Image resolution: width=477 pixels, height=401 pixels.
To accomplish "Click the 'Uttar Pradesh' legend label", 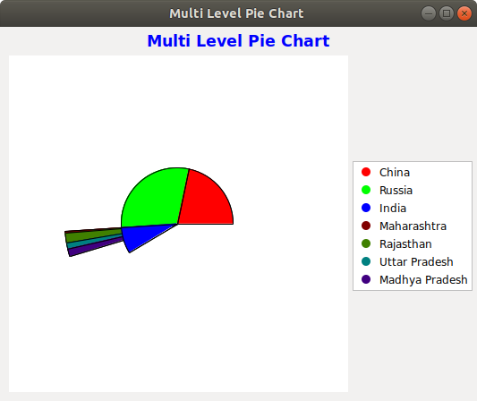I will 416,262.
